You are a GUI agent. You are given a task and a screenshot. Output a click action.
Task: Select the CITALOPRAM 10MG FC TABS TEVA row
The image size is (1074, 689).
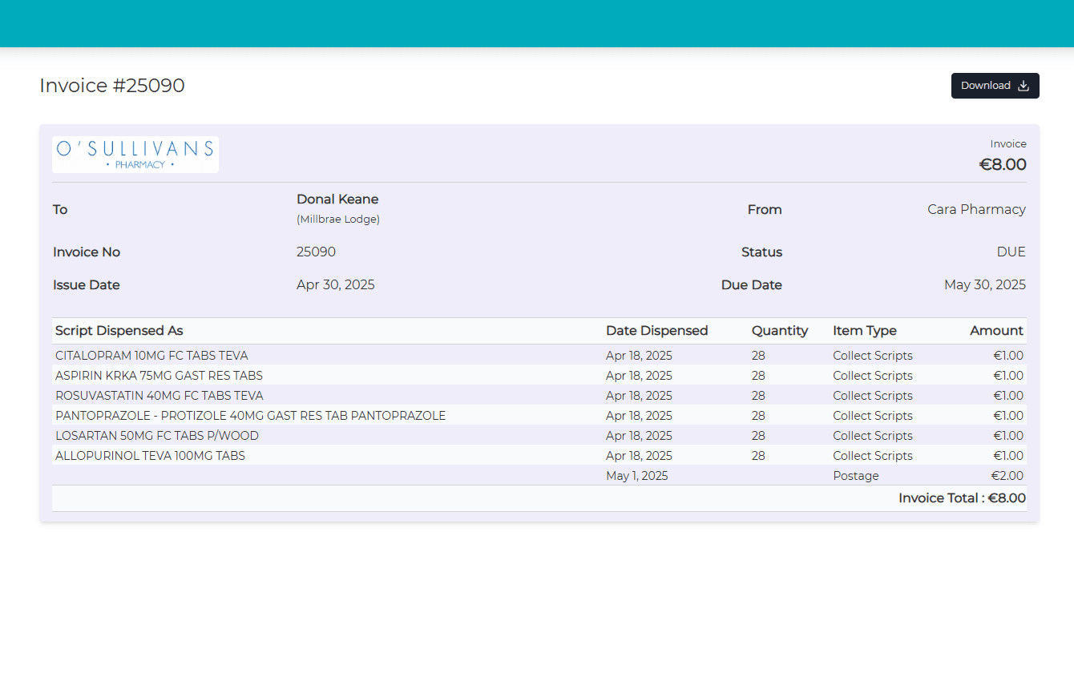tap(151, 355)
